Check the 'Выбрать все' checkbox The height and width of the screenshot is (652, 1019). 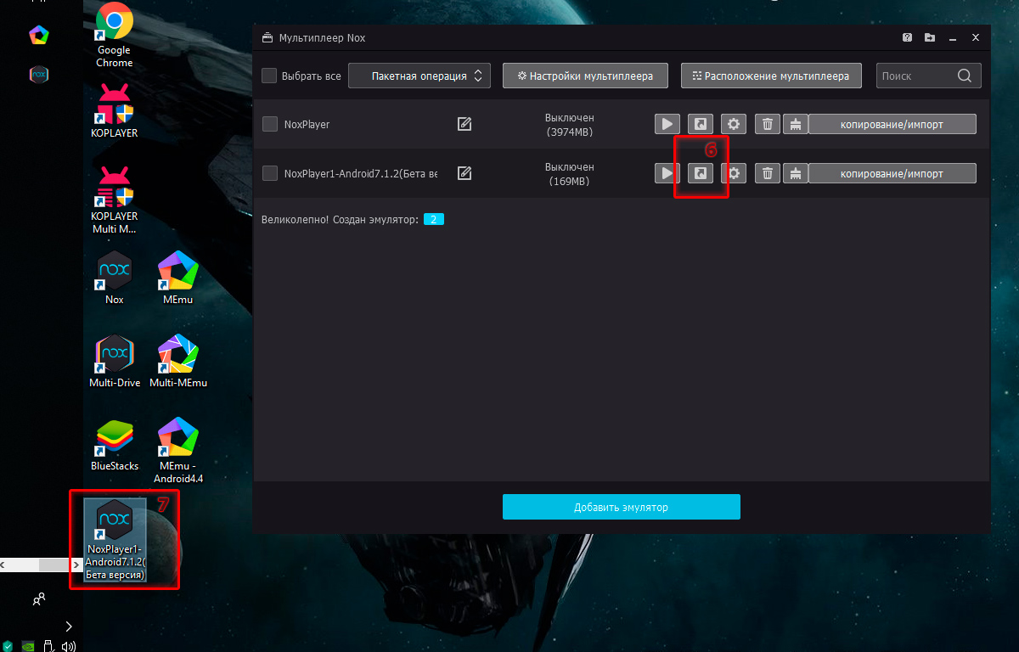point(269,76)
